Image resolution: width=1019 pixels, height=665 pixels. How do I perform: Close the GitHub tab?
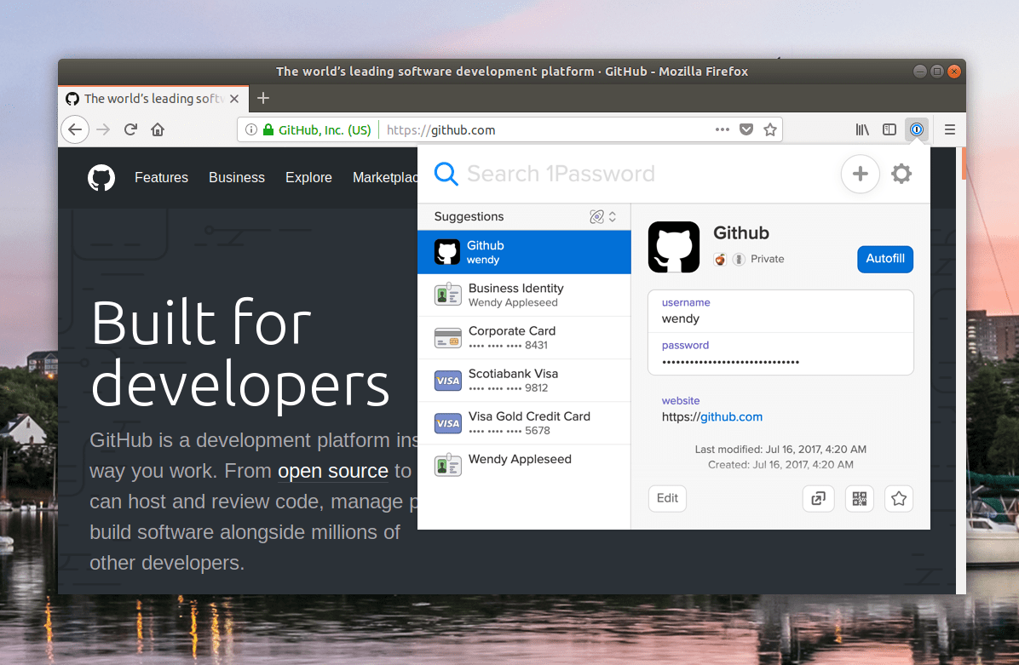point(234,99)
